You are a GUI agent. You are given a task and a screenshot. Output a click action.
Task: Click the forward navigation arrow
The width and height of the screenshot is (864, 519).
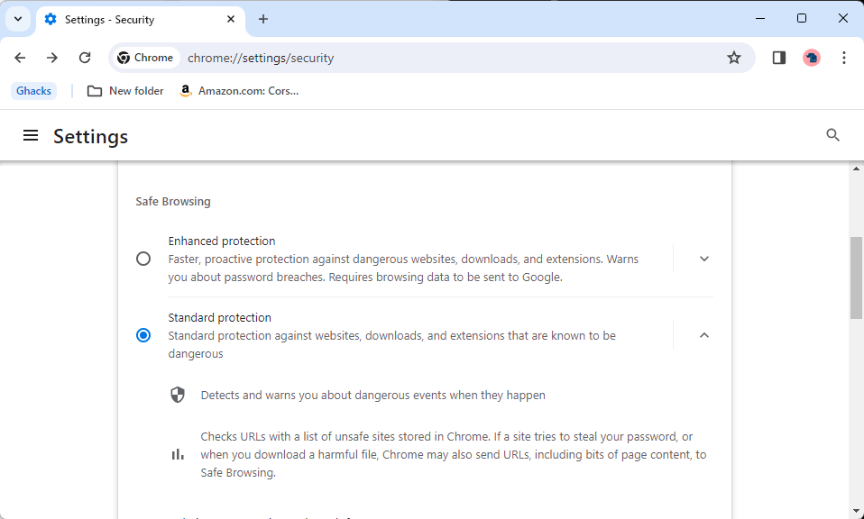click(x=52, y=58)
